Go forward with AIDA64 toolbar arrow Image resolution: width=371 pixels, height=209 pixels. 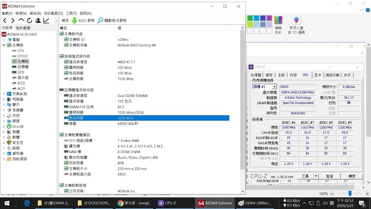point(13,20)
